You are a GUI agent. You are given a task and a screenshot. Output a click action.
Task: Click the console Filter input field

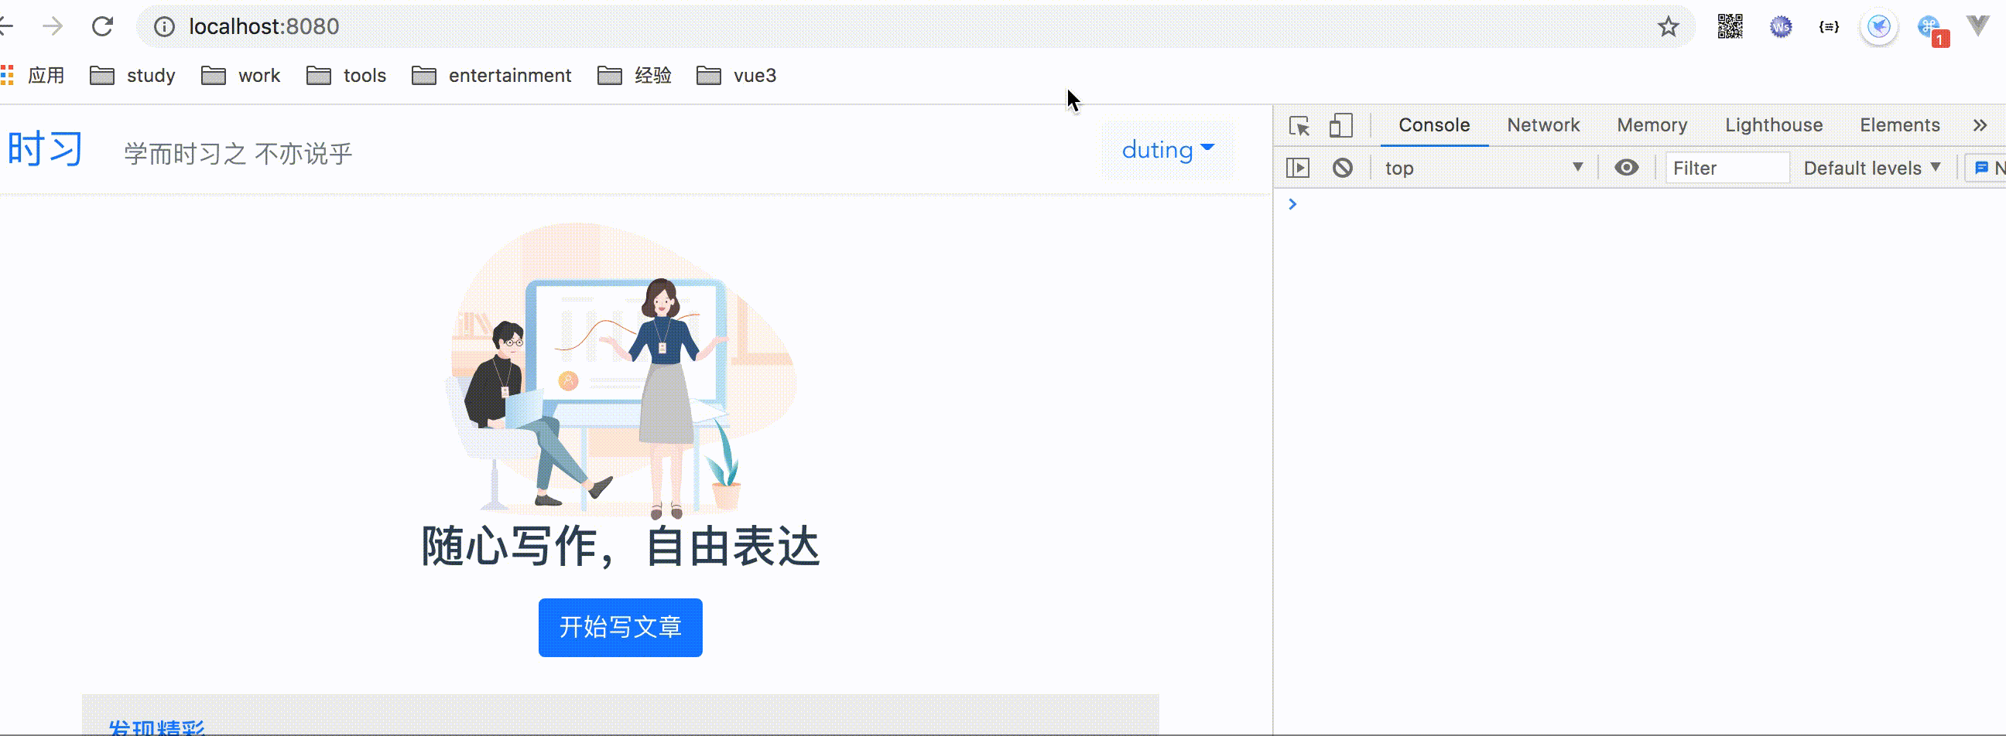click(x=1727, y=168)
